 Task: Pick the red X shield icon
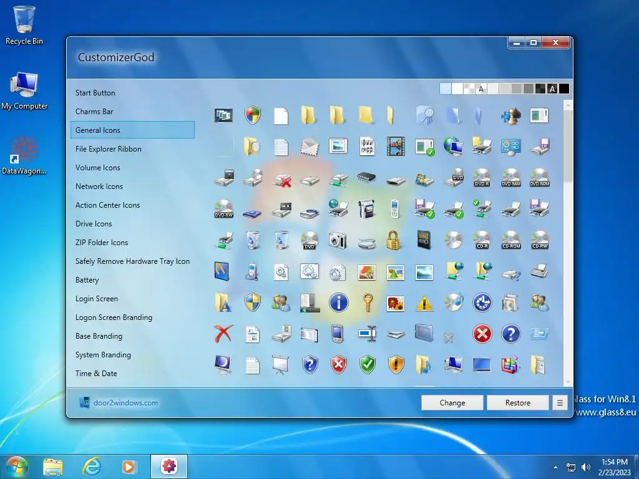click(338, 364)
